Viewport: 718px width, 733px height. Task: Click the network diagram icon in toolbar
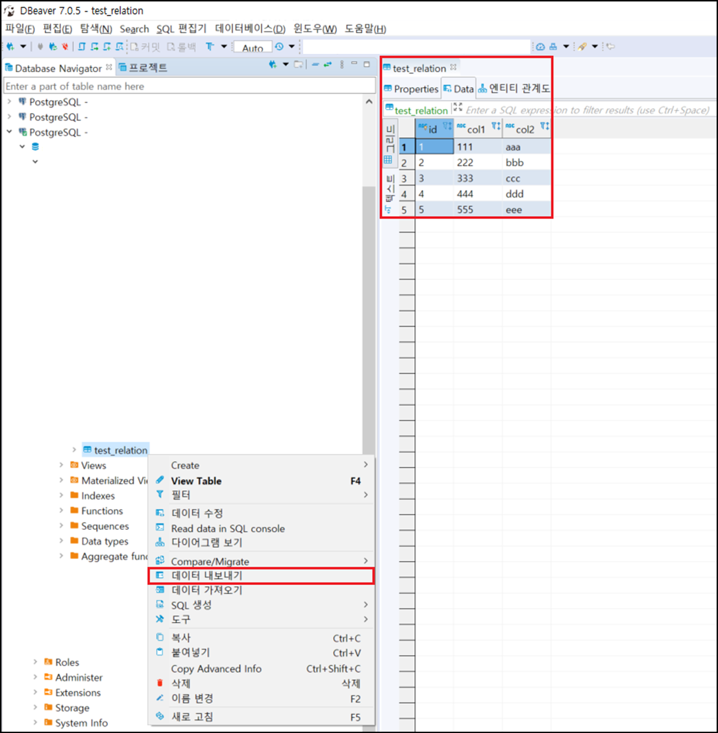554,46
